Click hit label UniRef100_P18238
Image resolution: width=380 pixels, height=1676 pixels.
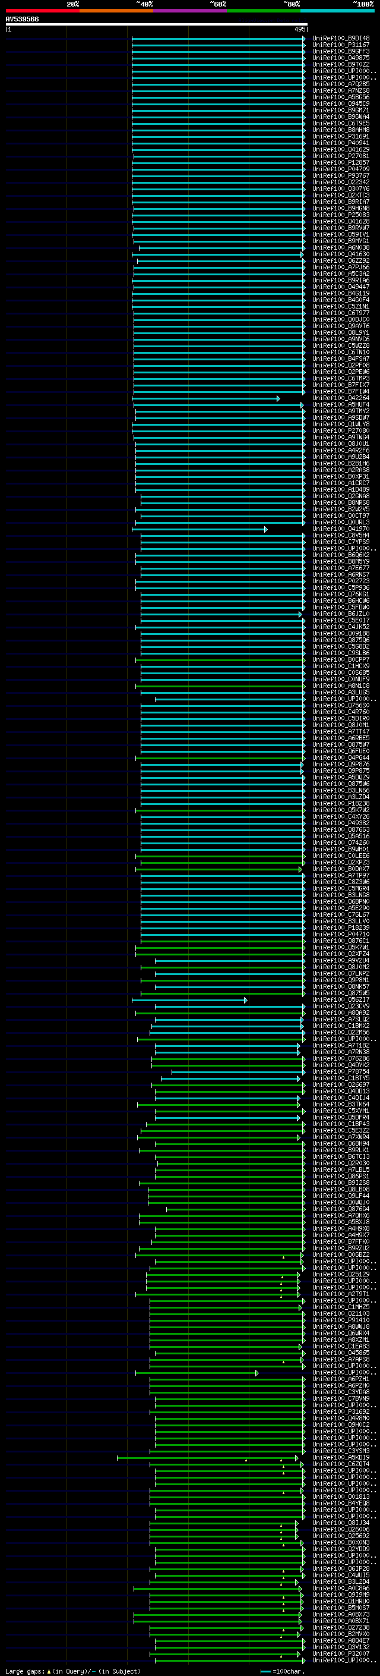coord(341,804)
